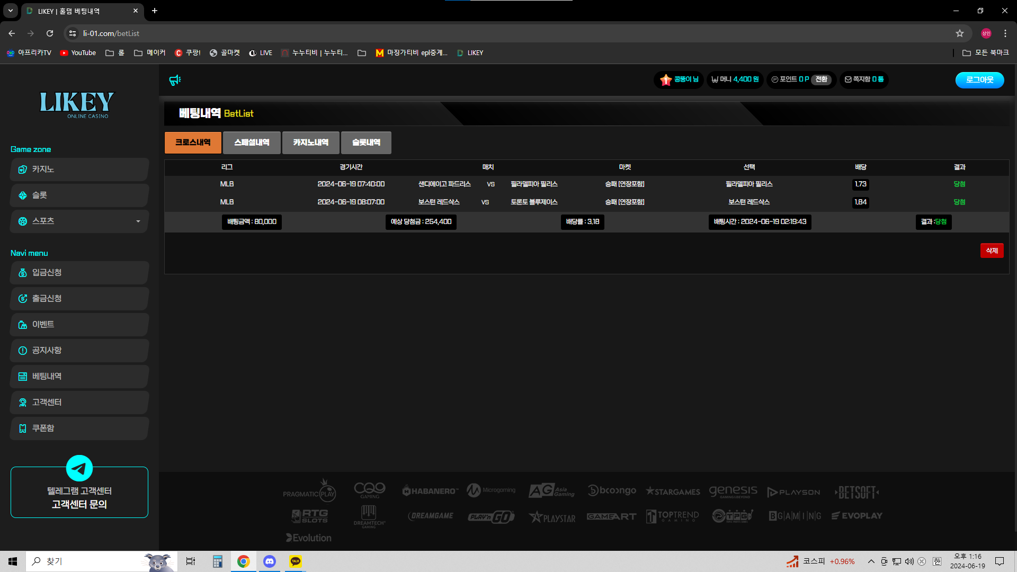Click the 로그아웃 logout button

(979, 80)
